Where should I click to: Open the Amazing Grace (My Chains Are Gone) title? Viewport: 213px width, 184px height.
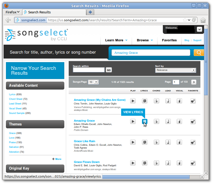tap(100, 100)
